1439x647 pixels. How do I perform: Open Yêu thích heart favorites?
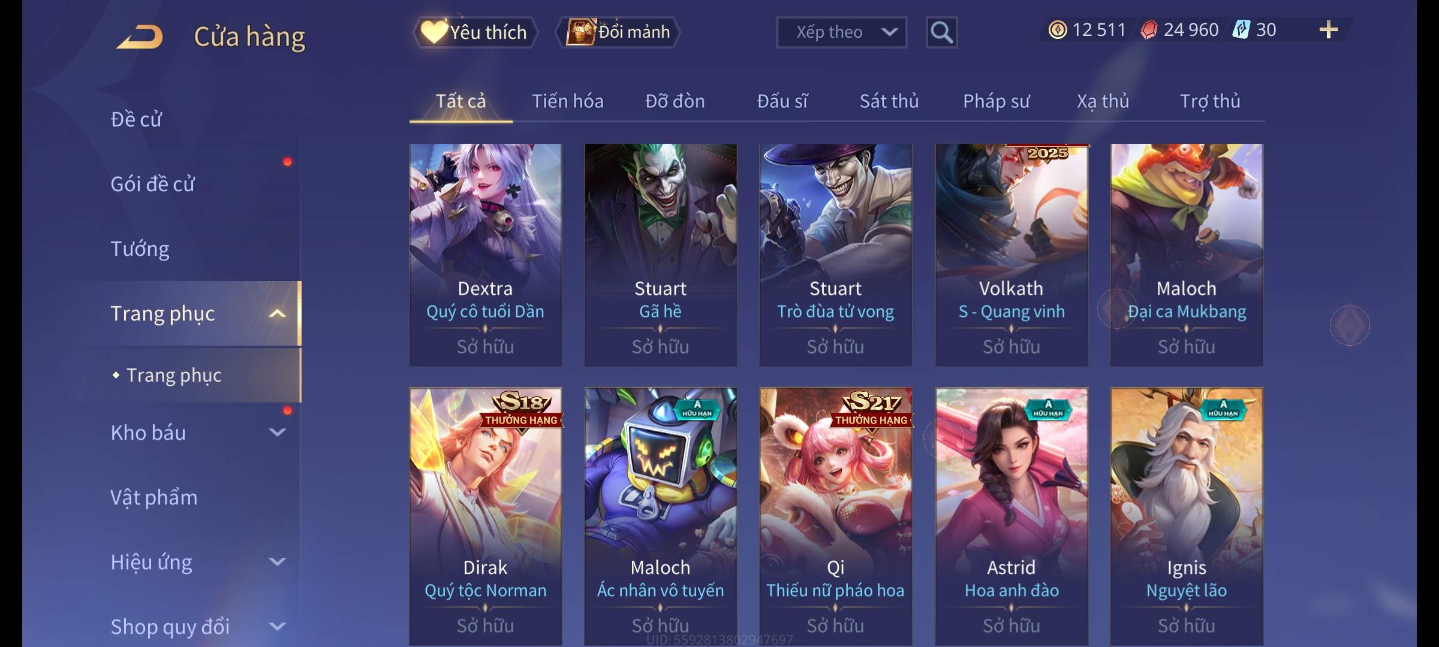(x=474, y=32)
